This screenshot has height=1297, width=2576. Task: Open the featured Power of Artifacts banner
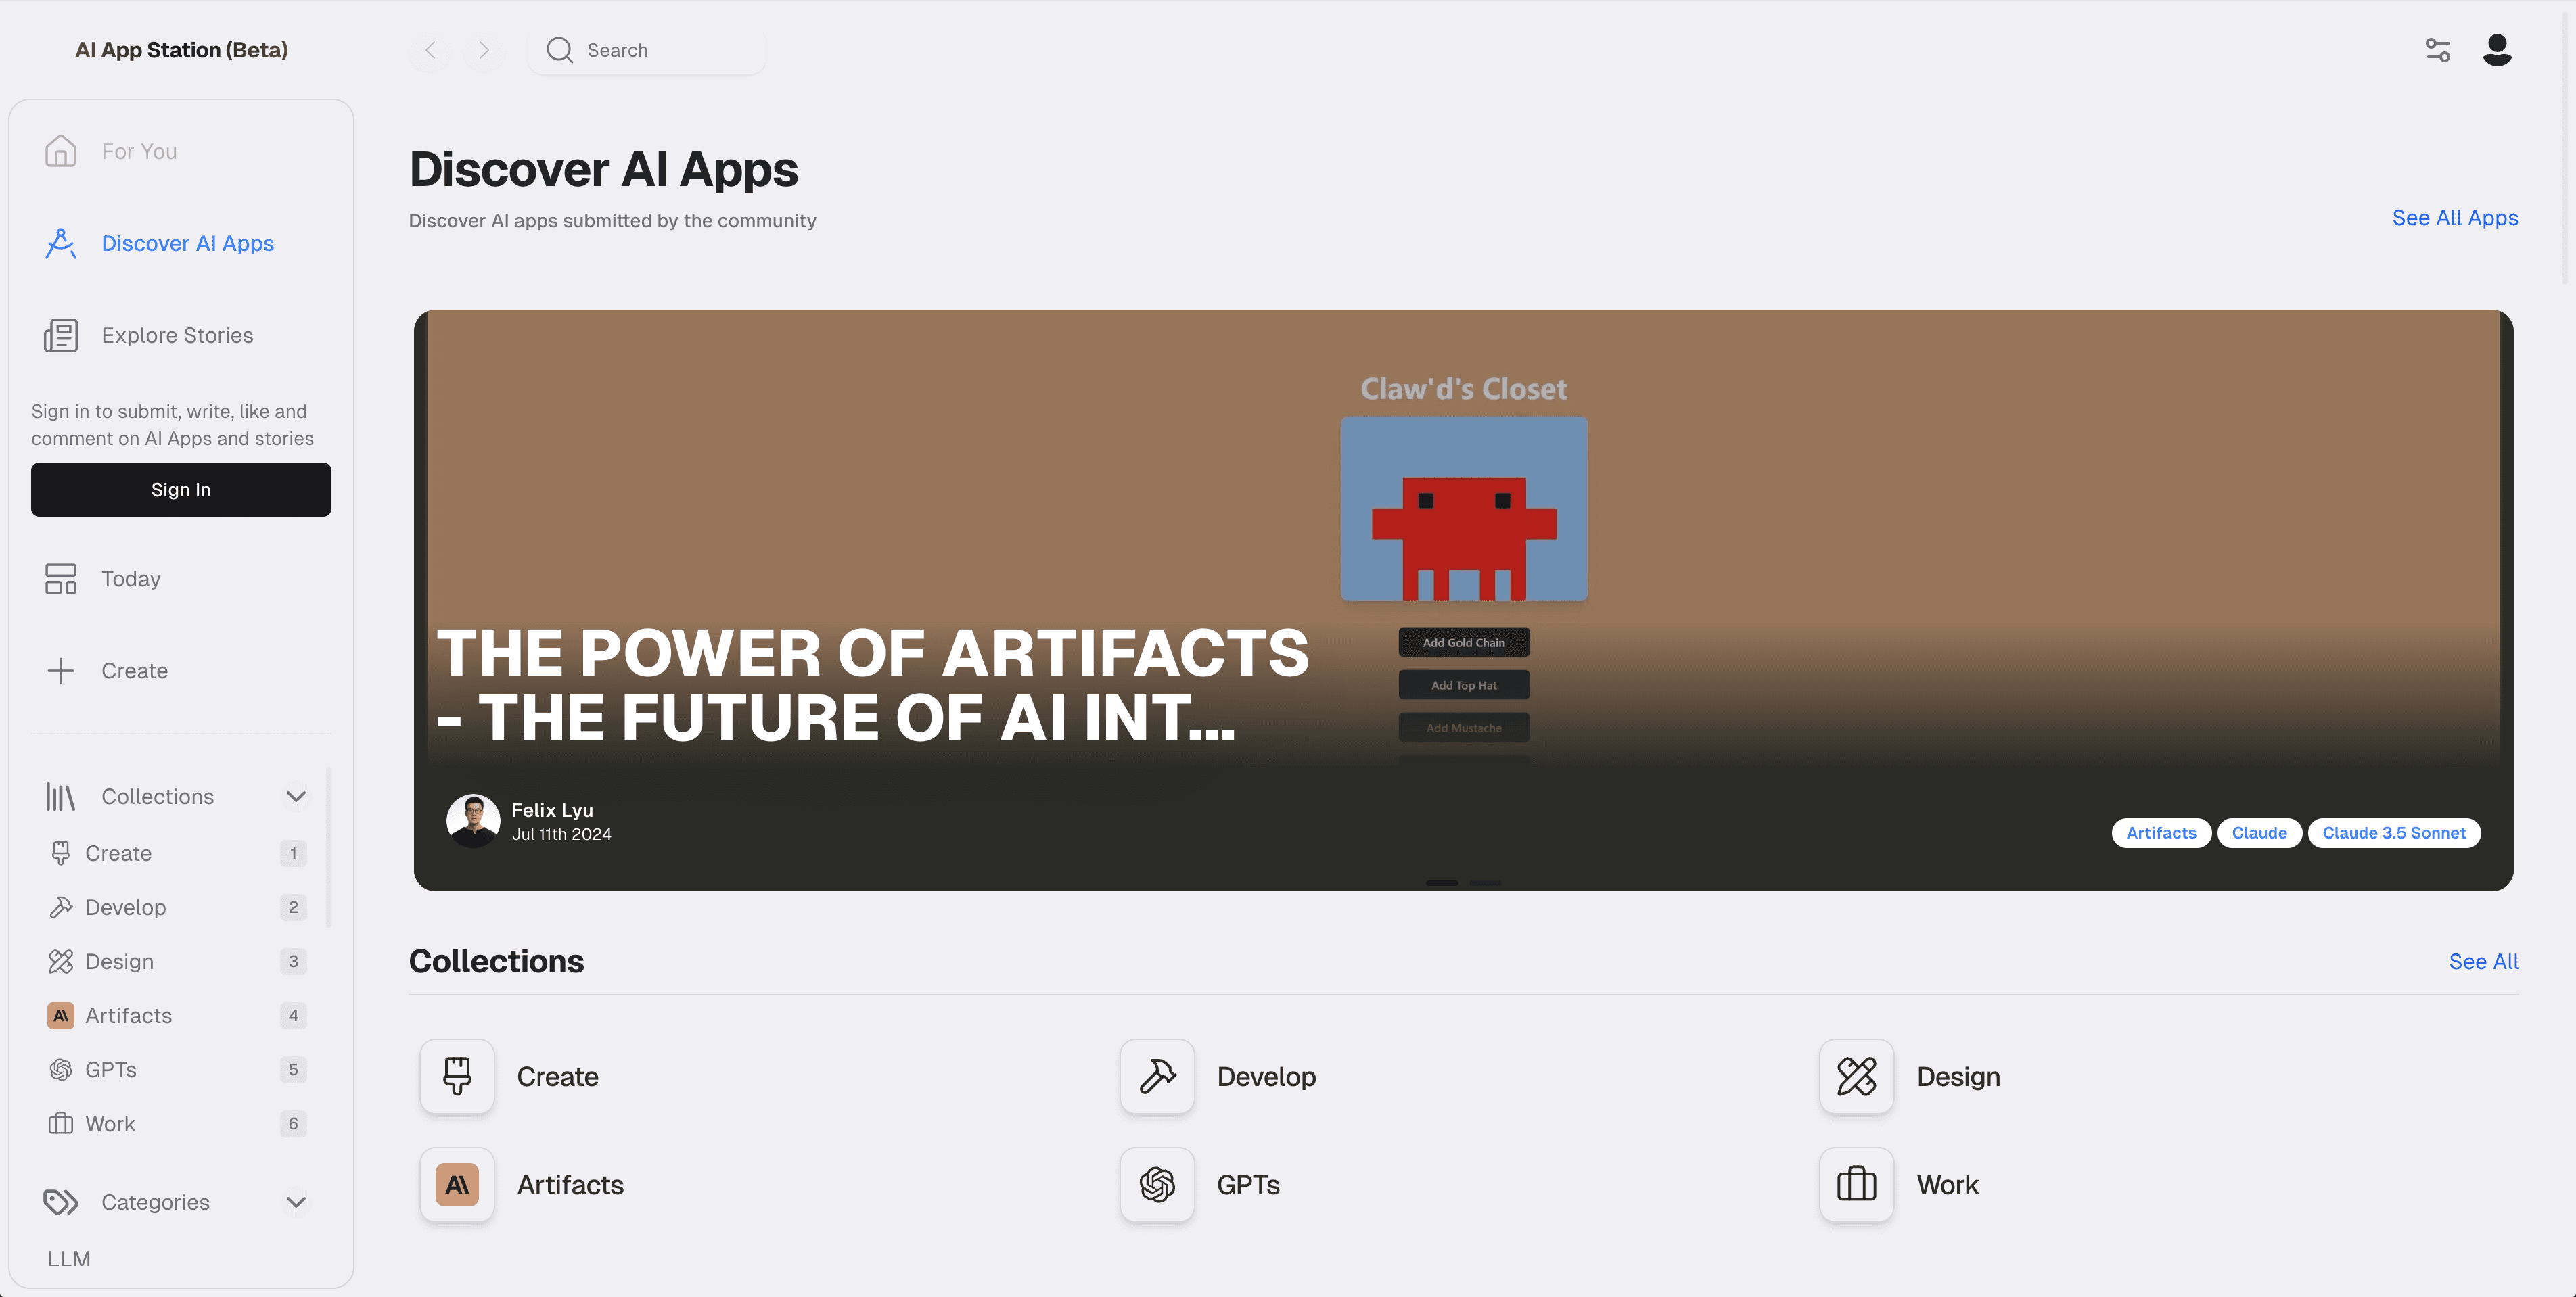click(x=1463, y=600)
